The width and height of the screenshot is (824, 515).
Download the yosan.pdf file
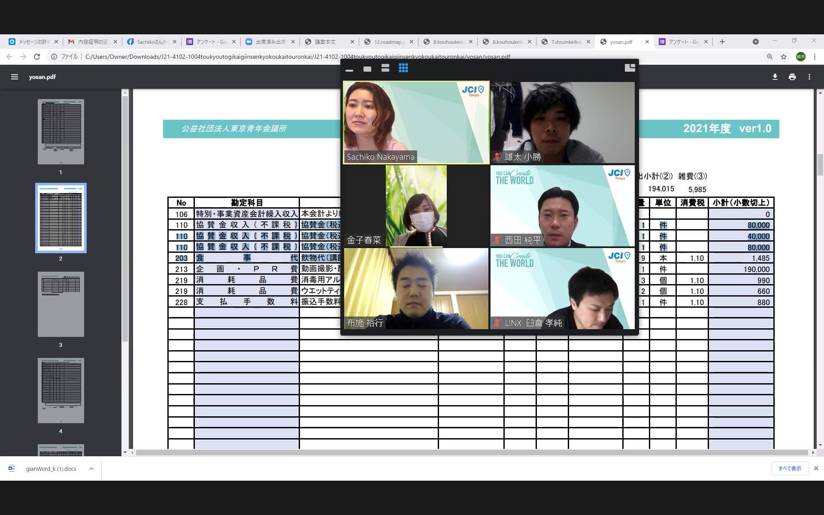[x=775, y=77]
